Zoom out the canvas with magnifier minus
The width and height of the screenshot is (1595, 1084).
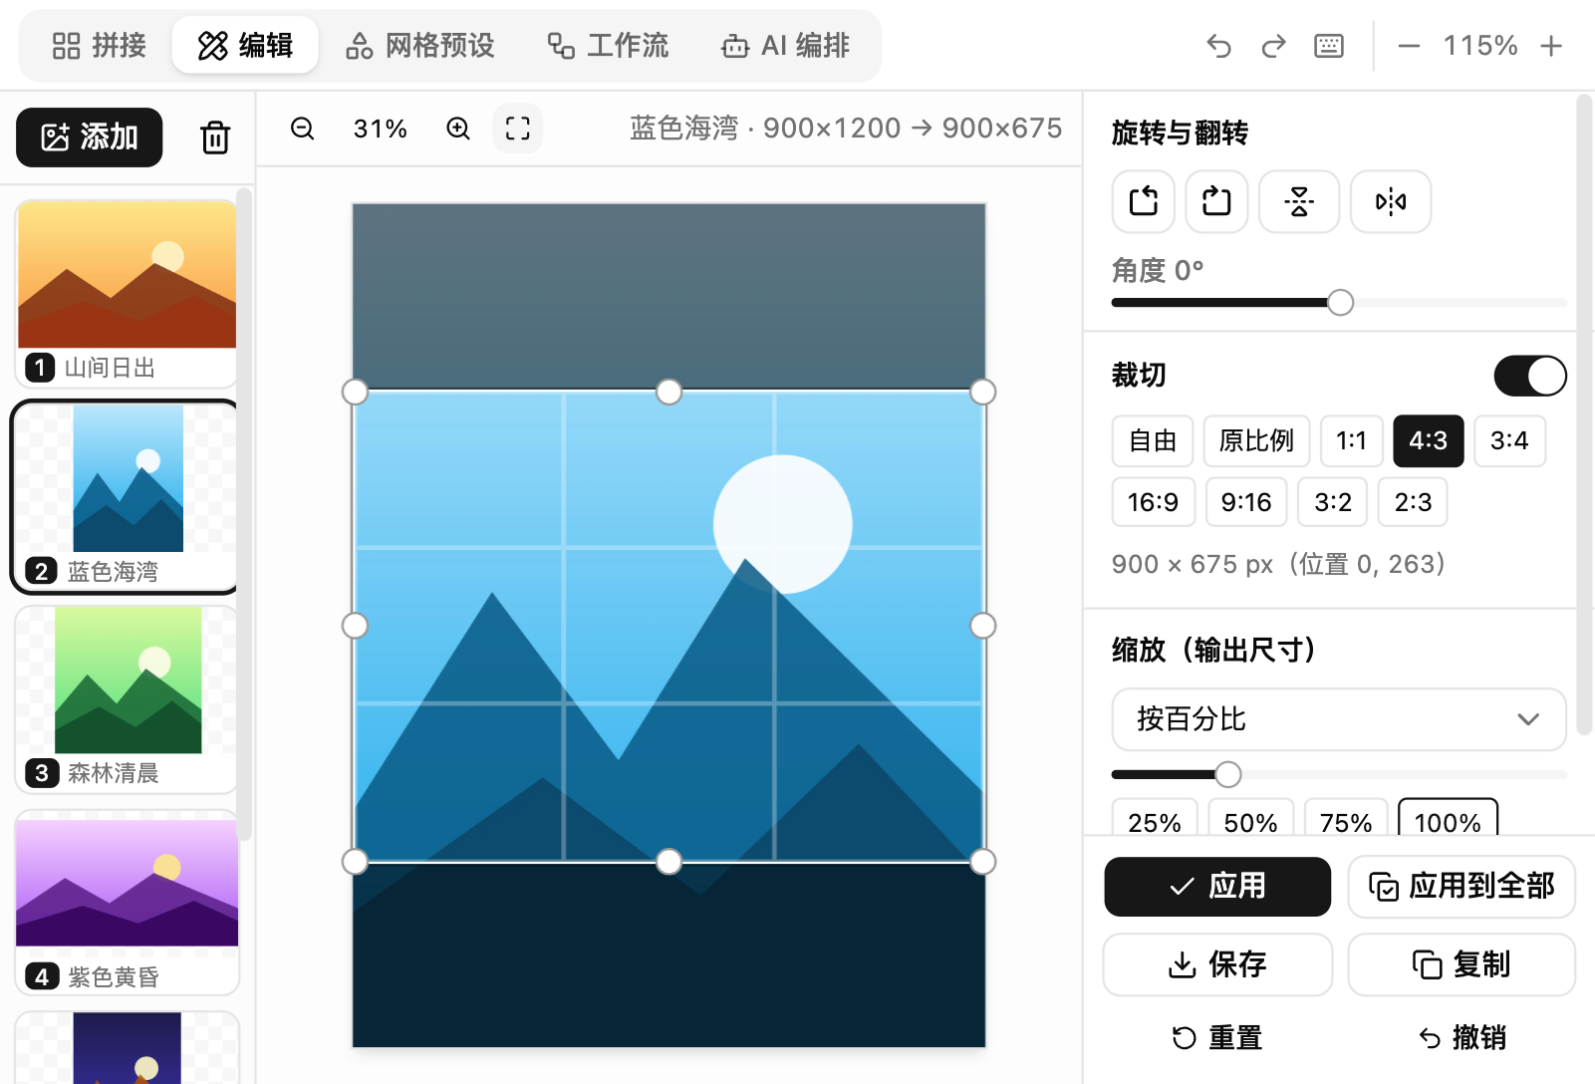(303, 129)
